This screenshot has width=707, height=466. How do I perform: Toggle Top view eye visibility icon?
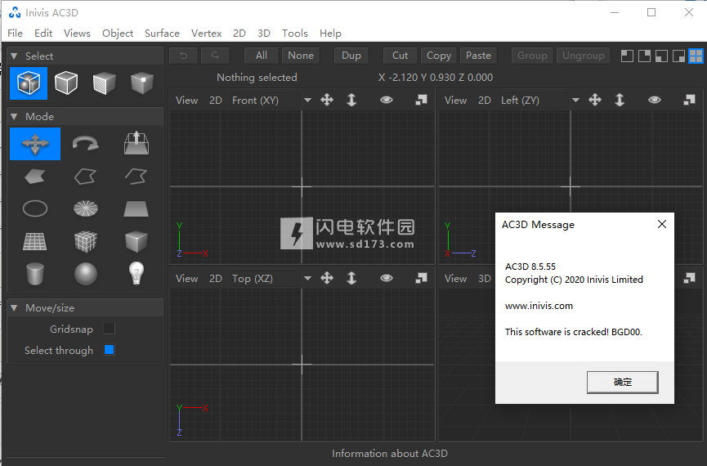[387, 278]
